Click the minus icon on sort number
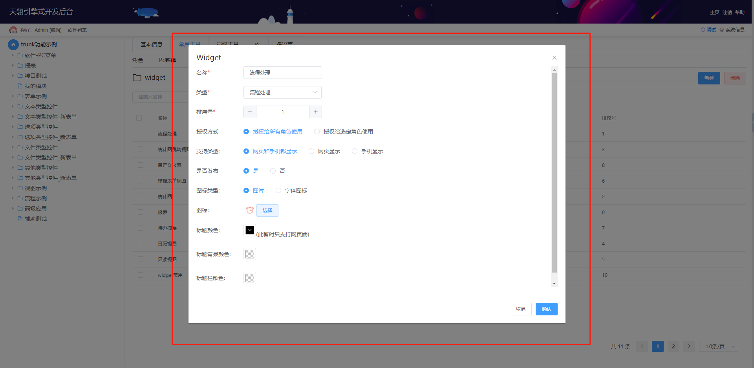 (250, 112)
